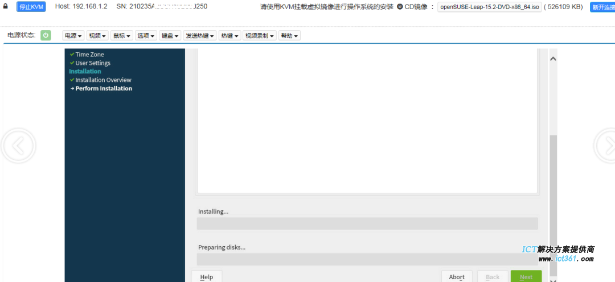Click the white installation log area
Image resolution: width=615 pixels, height=282 pixels.
coord(367,121)
